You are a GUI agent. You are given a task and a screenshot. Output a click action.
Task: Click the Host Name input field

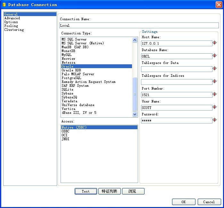coord(177,43)
